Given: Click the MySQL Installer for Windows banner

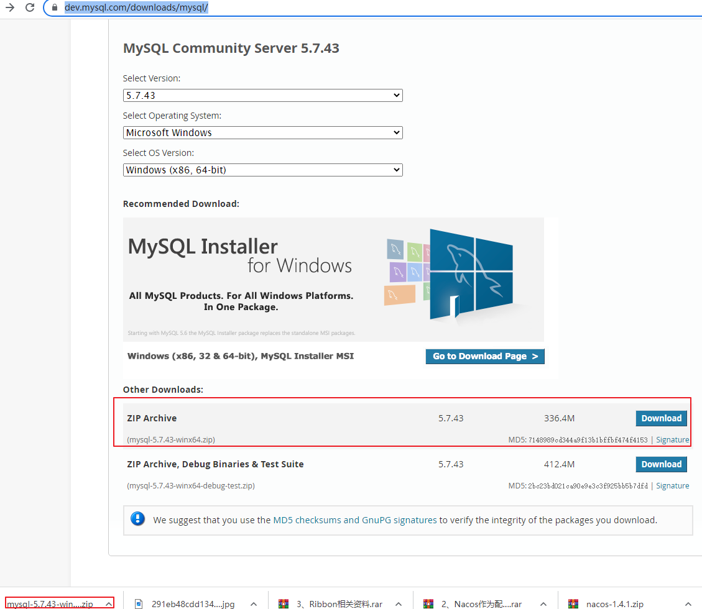Looking at the screenshot, I should pos(333,280).
